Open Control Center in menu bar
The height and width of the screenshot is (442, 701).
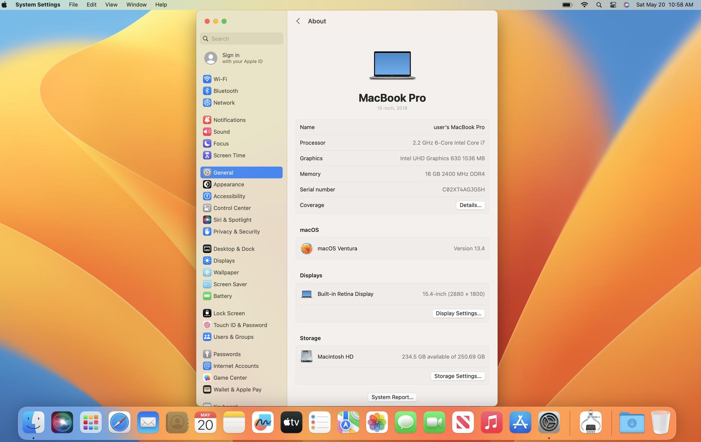pos(613,5)
